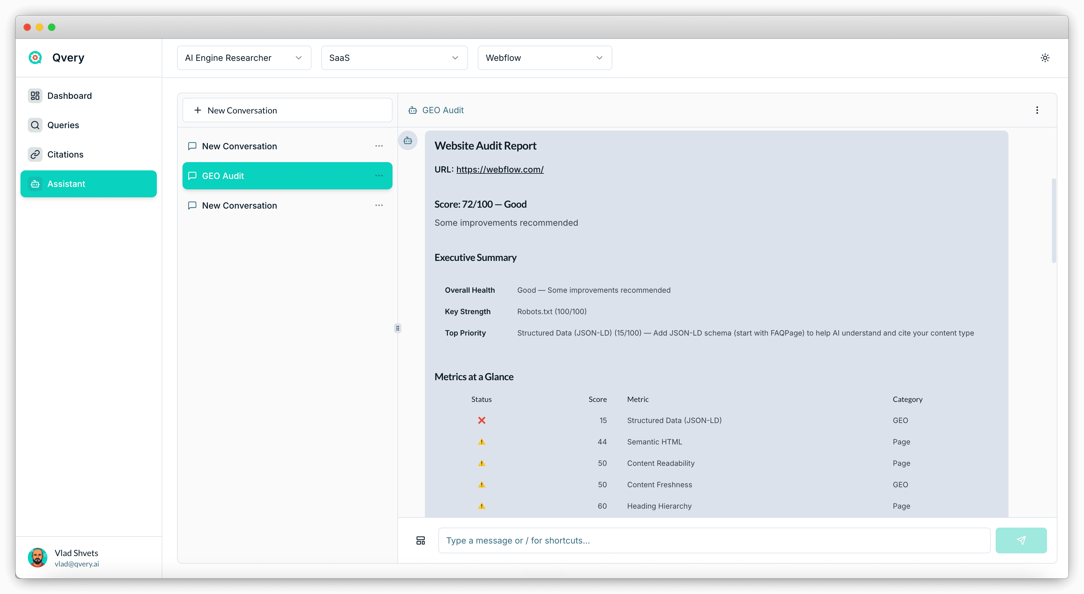Expand the SaaS dropdown

(x=394, y=58)
